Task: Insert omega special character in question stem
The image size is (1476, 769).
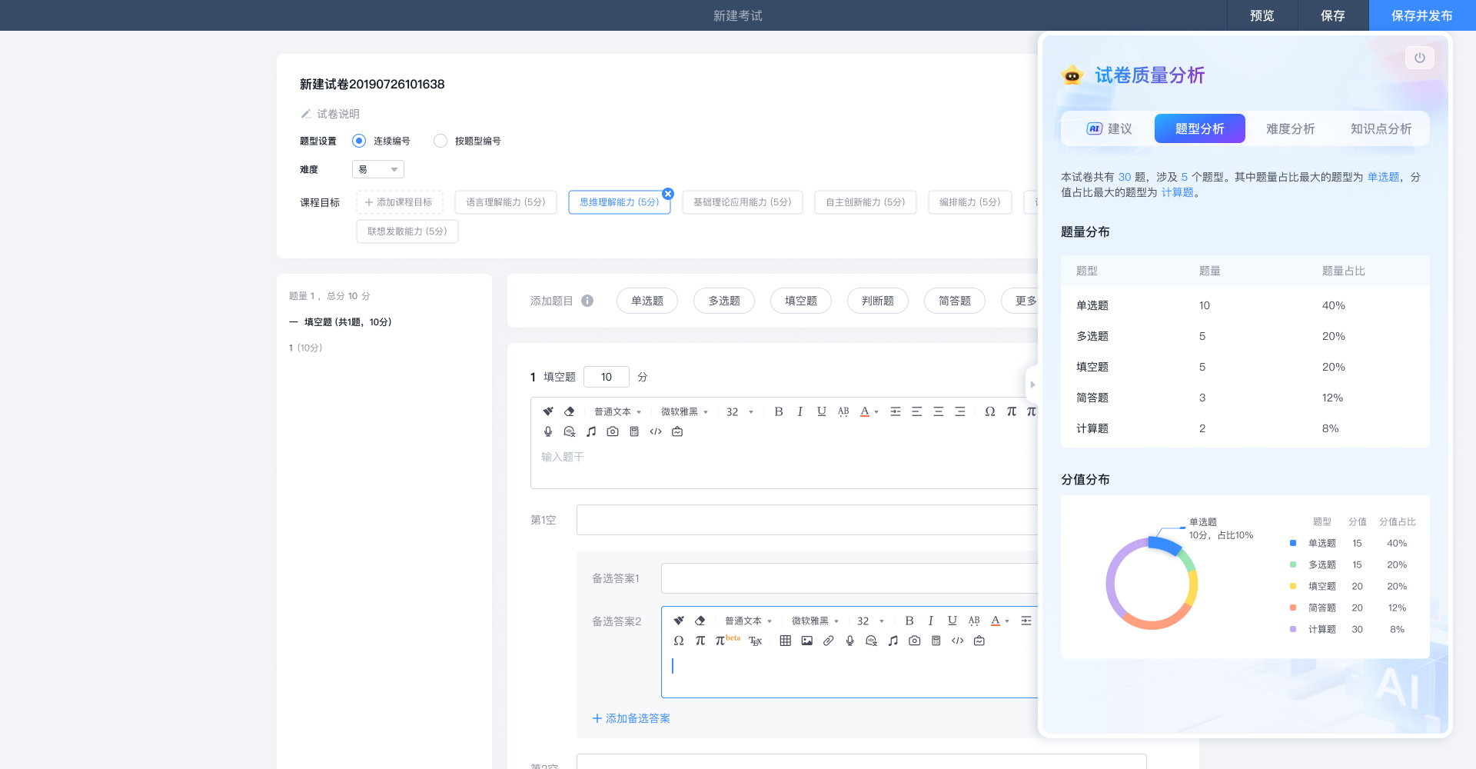Action: 990,411
